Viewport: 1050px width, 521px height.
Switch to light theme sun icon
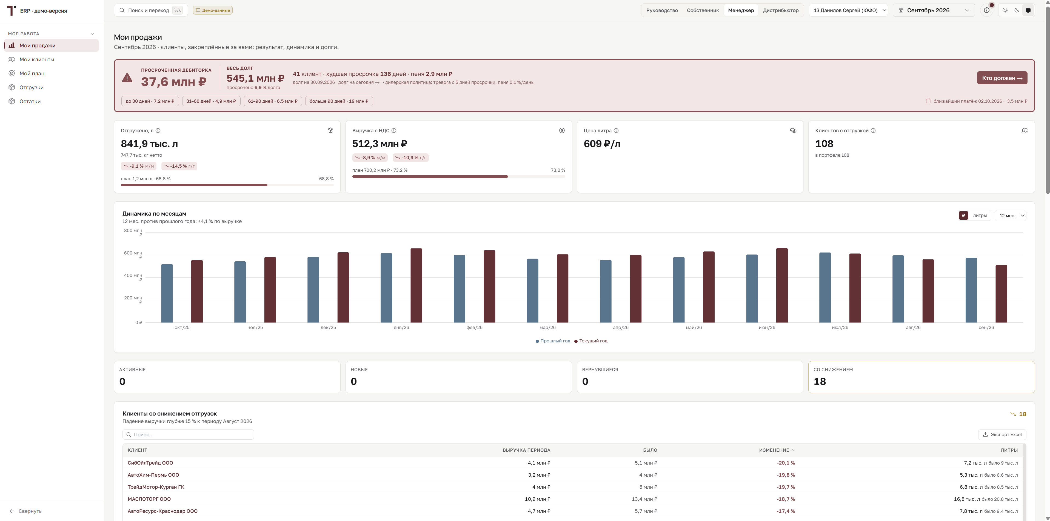pyautogui.click(x=1005, y=10)
